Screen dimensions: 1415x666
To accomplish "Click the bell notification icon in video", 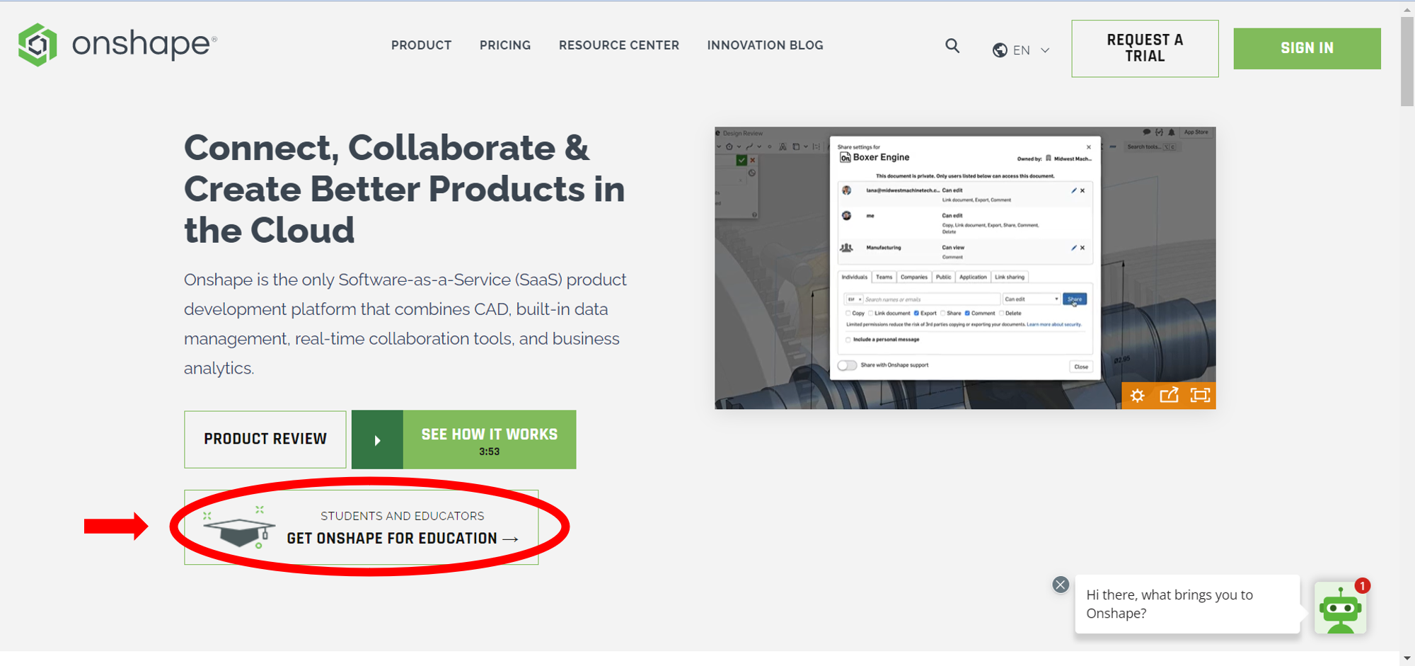I will click(x=1171, y=132).
